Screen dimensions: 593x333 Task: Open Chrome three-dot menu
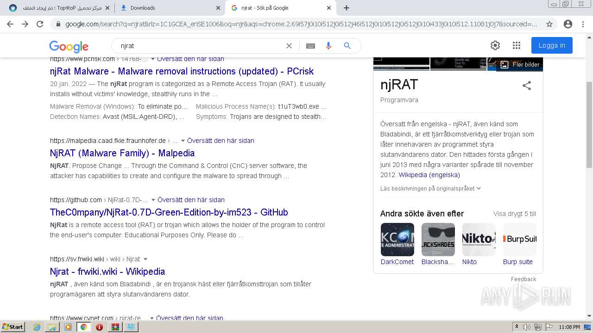[583, 24]
